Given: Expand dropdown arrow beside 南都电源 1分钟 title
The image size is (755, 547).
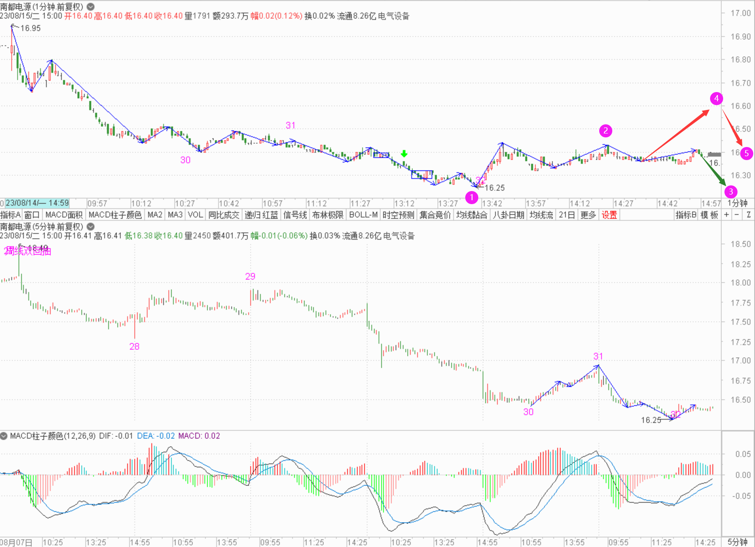Looking at the screenshot, I should 91,7.
